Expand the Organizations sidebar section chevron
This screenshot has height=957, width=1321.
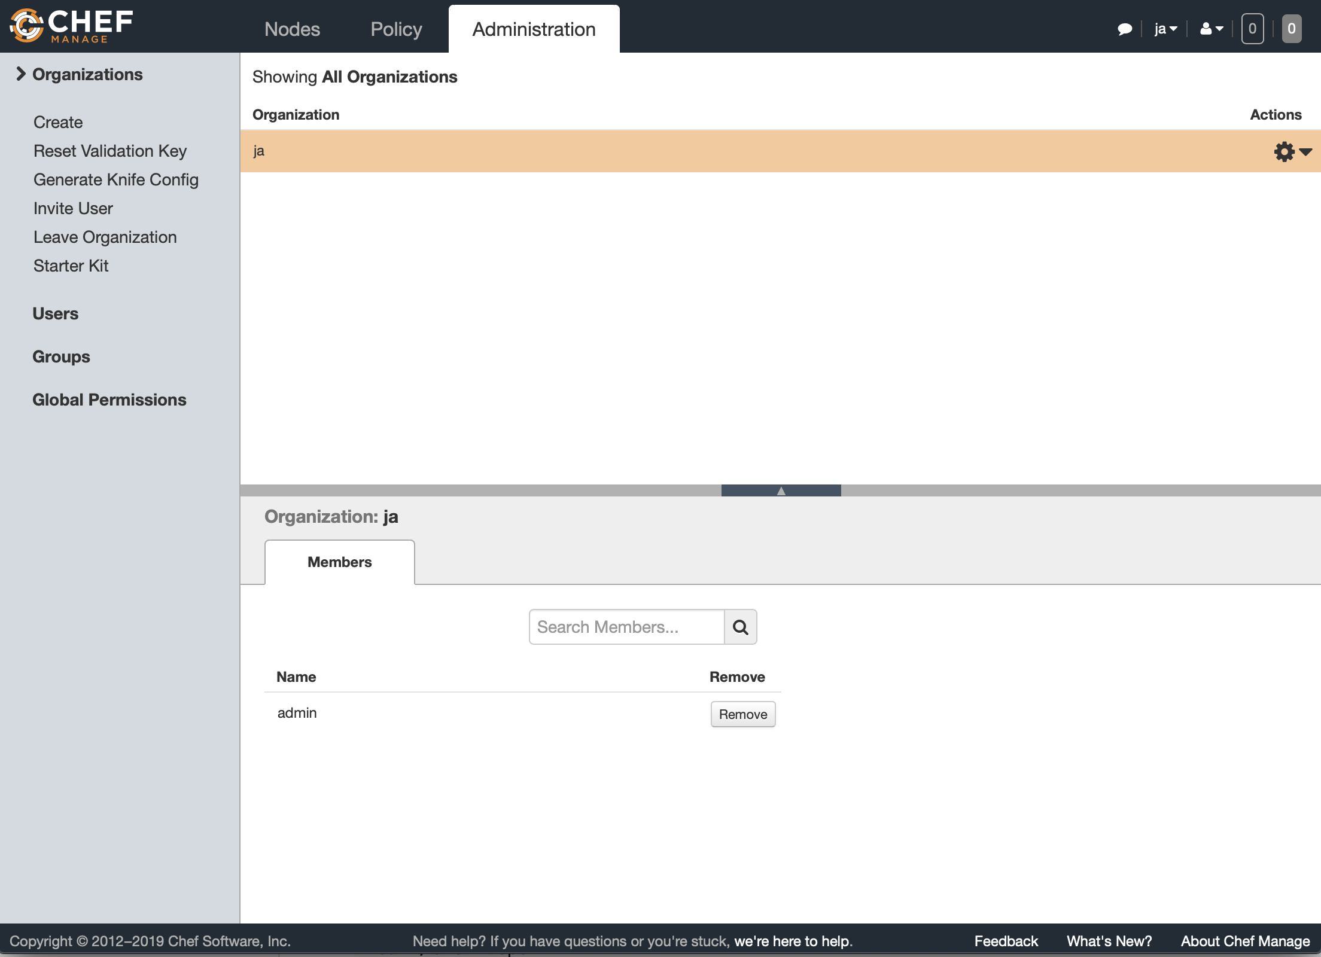click(21, 74)
